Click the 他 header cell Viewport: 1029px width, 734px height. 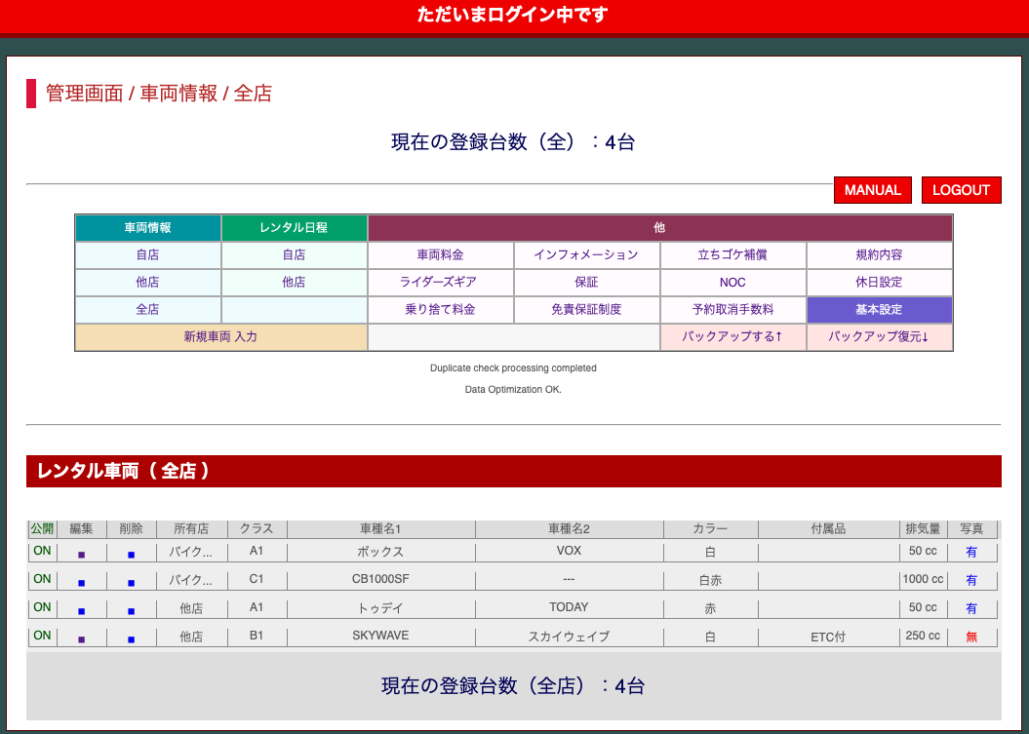[659, 228]
